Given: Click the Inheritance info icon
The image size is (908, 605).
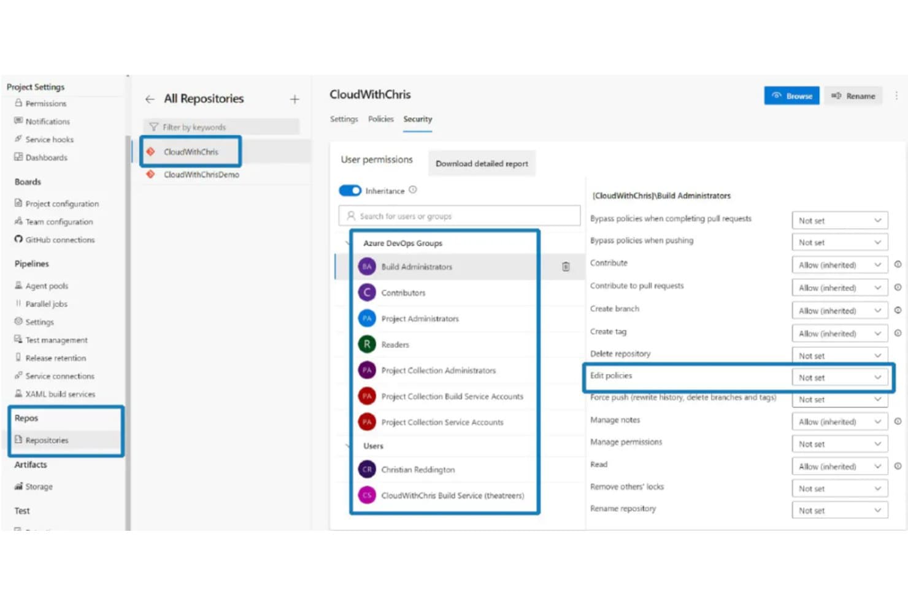Looking at the screenshot, I should click(x=413, y=190).
